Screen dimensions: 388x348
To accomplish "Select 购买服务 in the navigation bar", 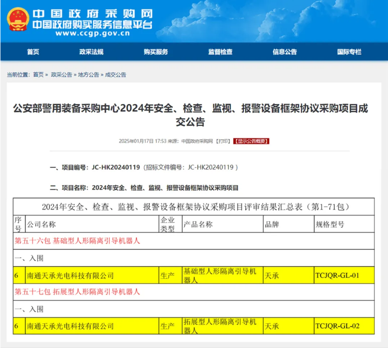I will 155,52.
